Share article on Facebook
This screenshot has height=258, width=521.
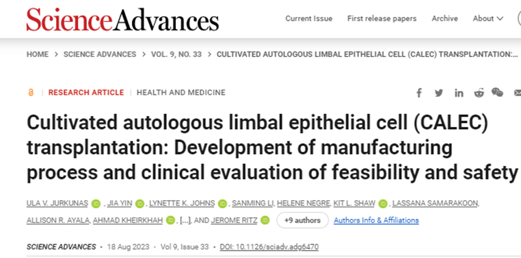[419, 93]
